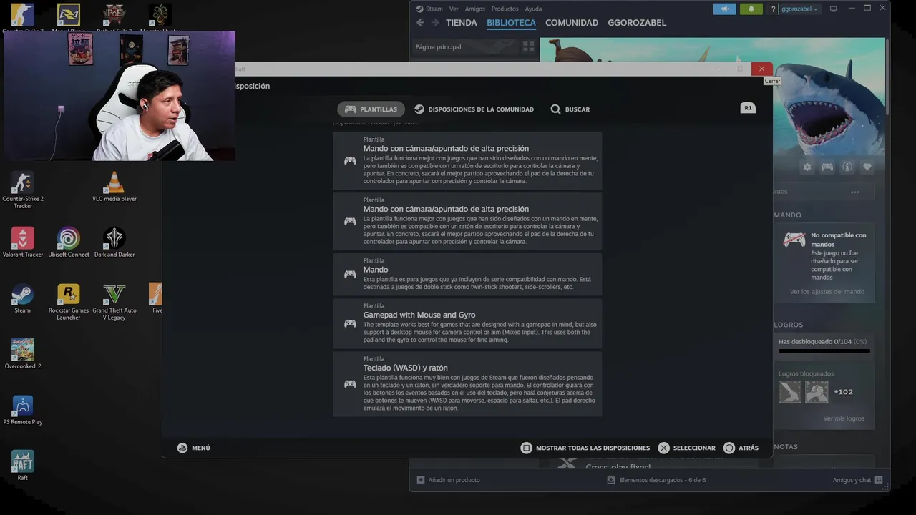The image size is (916, 515).
Task: Open first locked achievement thumbnail
Action: pyautogui.click(x=790, y=391)
